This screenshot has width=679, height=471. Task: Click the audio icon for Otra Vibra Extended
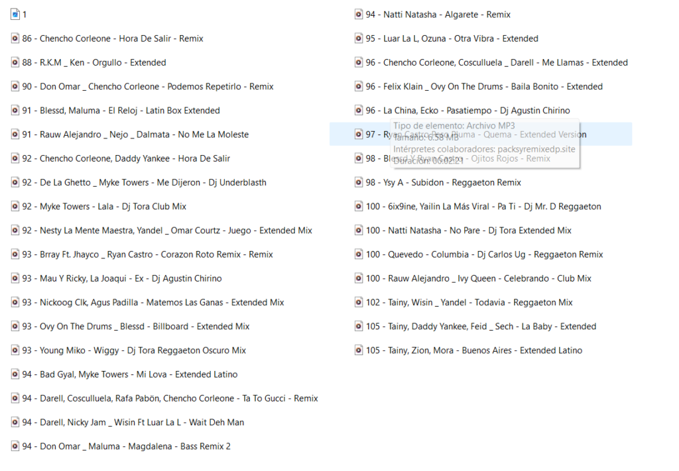pos(359,38)
